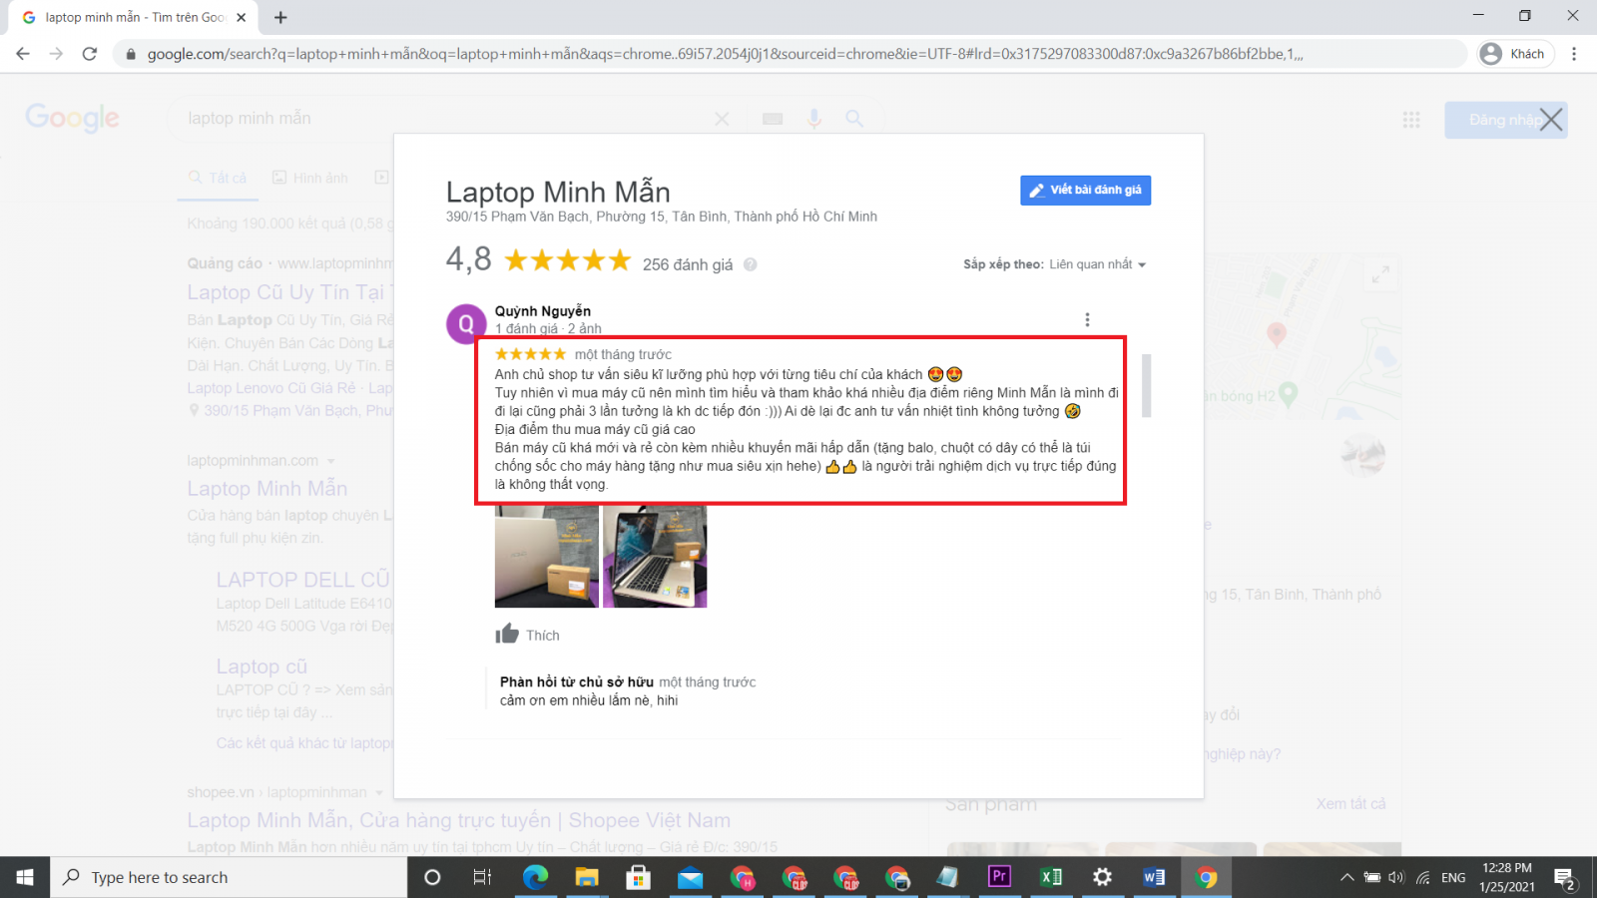Click the Quỳnh Nguyễn reviewer avatar
Viewport: 1597px width, 898px height.
466,324
